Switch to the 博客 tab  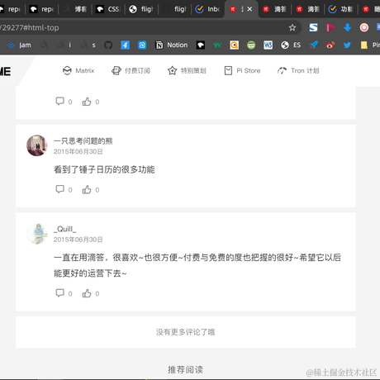[75, 9]
